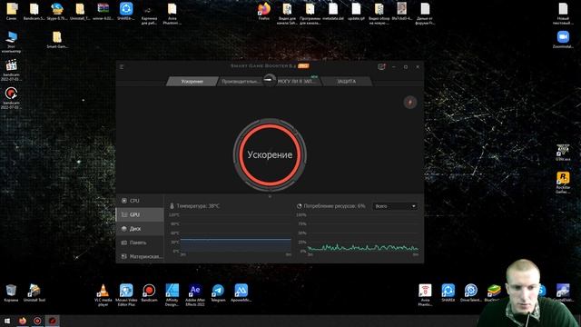Open the Firefox shortcut on the desktop
581x327 pixels.
(264, 12)
